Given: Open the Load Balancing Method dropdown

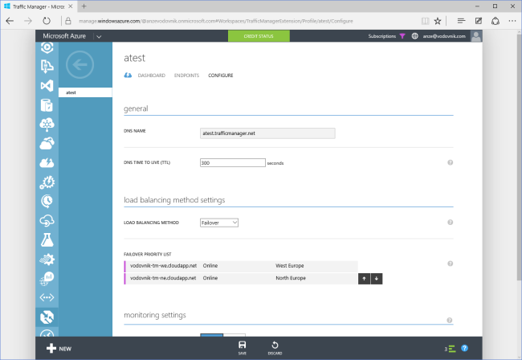Looking at the screenshot, I should click(219, 223).
